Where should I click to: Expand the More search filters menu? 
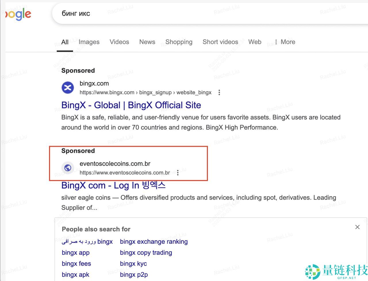[284, 42]
